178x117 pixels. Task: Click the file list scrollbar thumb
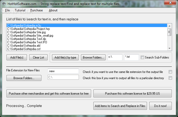(169, 32)
